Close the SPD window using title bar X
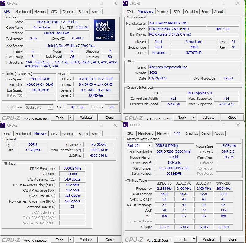Image resolution: width=246 pixels, height=243 pixels. pyautogui.click(x=238, y=125)
